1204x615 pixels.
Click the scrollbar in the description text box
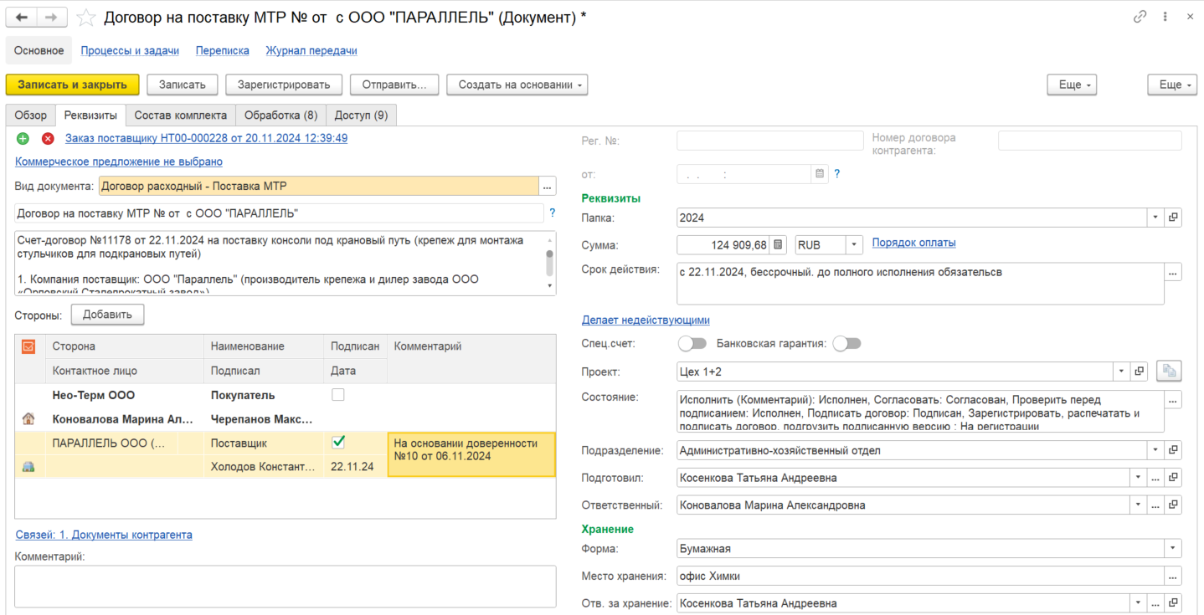coord(550,263)
